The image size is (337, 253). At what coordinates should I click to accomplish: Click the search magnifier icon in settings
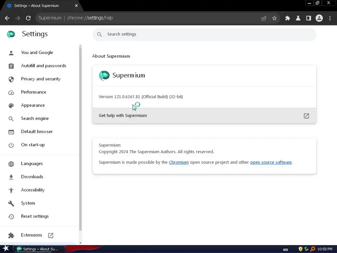[x=99, y=34]
